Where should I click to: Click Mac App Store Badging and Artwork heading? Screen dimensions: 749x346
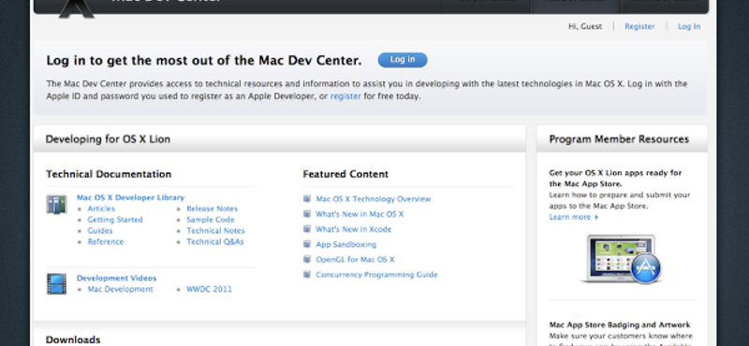620,324
